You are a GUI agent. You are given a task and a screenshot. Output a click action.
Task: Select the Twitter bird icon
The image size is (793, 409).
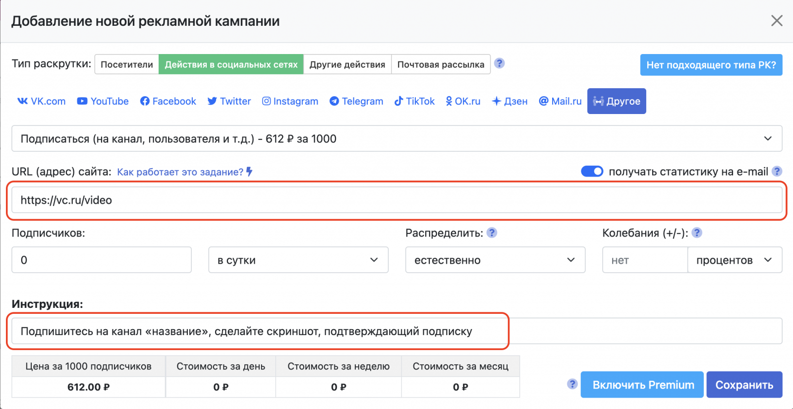[x=212, y=101]
